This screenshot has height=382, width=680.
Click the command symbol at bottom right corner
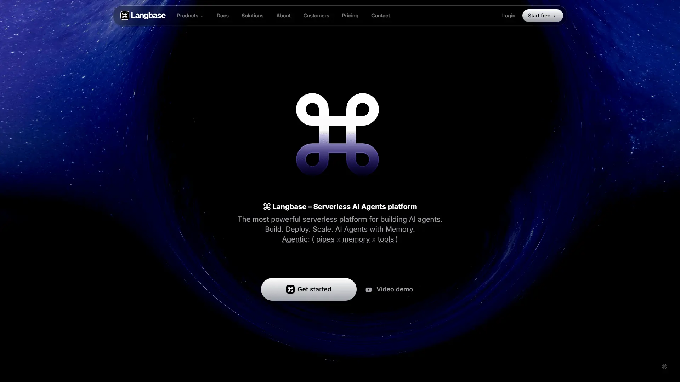665,366
